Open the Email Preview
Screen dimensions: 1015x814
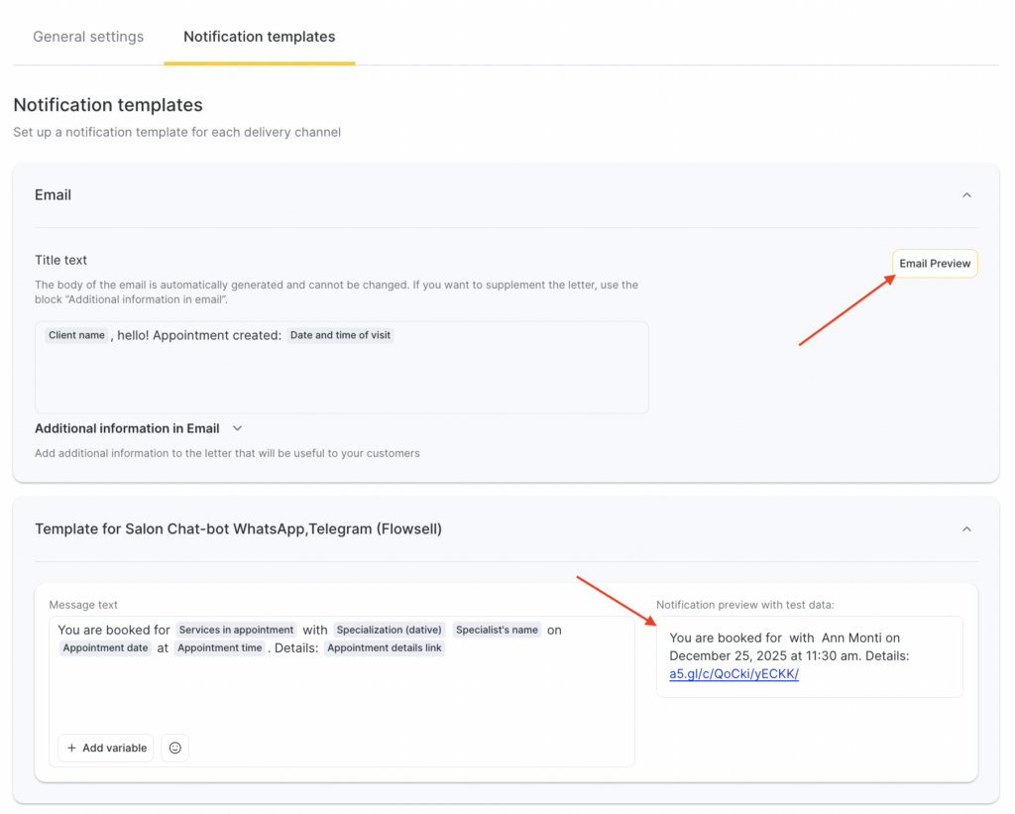coord(935,264)
